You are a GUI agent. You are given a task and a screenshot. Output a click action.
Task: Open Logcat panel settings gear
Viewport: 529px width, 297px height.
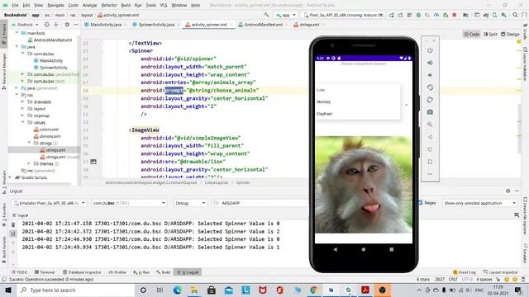click(x=508, y=191)
